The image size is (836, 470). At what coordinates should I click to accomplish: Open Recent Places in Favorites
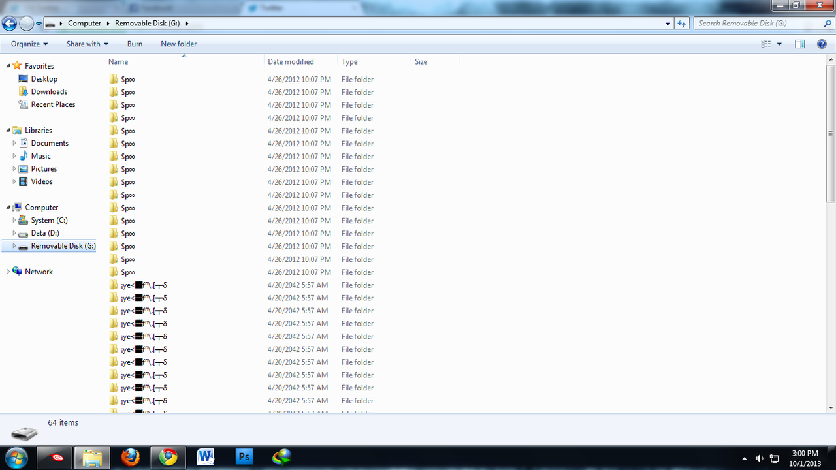(53, 104)
